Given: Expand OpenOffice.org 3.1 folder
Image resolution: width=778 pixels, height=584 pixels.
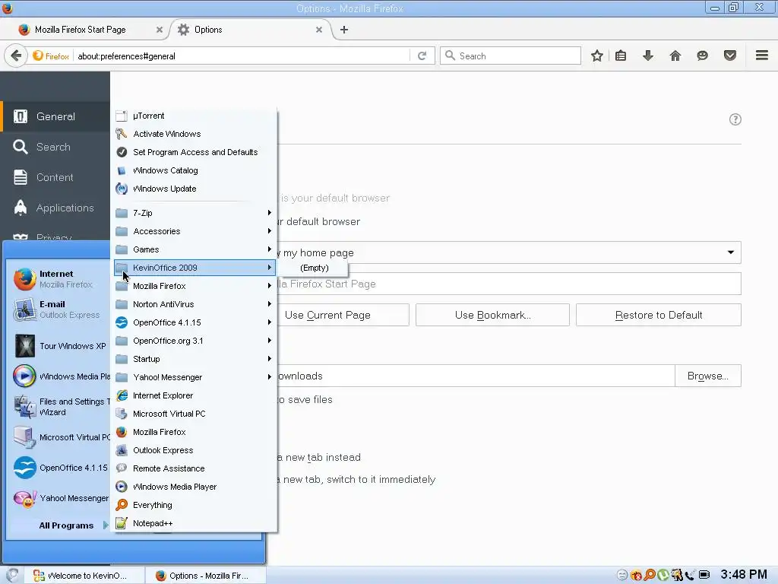Looking at the screenshot, I should pos(194,341).
